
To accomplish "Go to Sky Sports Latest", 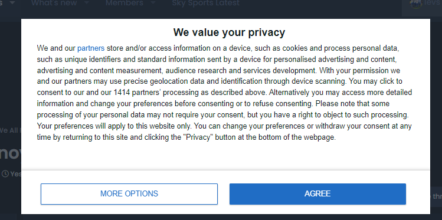I will [x=206, y=4].
